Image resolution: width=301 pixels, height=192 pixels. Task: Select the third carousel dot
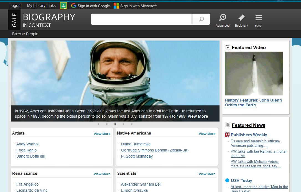115,124
